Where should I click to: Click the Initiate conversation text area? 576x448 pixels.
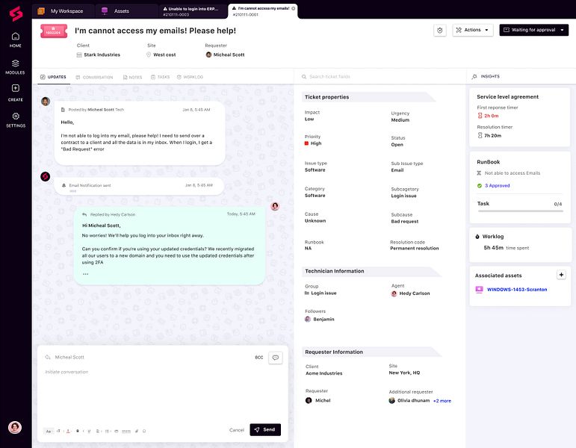coord(161,395)
